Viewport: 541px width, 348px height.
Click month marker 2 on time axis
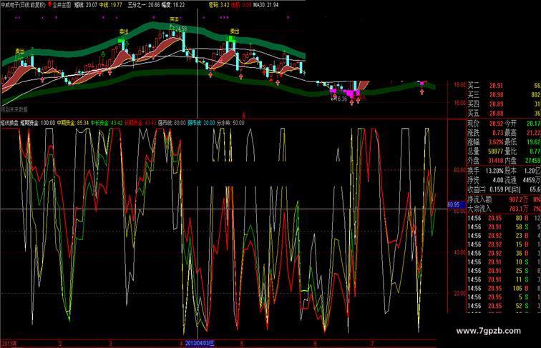coord(60,344)
